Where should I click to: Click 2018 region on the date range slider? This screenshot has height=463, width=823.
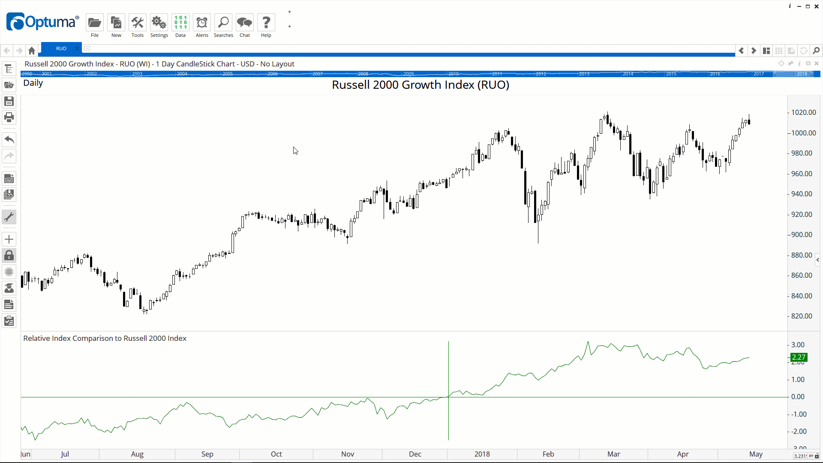802,74
